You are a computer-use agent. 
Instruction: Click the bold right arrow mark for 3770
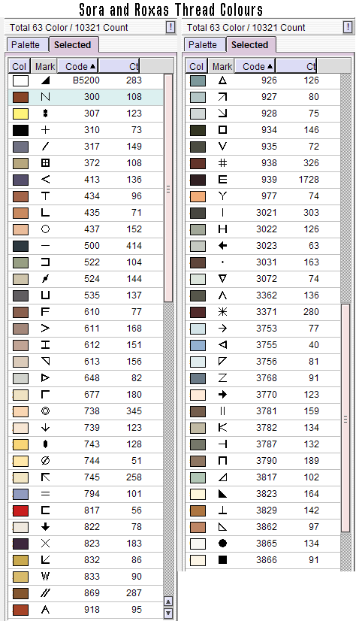[x=223, y=395]
